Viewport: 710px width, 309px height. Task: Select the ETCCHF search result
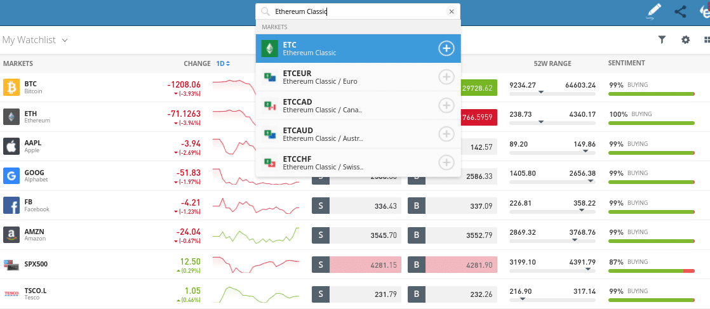point(358,162)
